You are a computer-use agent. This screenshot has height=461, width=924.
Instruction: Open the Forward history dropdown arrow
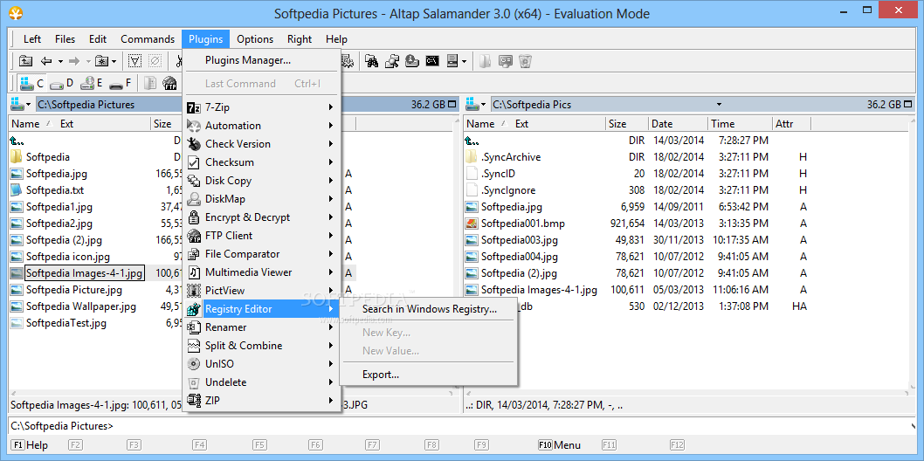[88, 61]
